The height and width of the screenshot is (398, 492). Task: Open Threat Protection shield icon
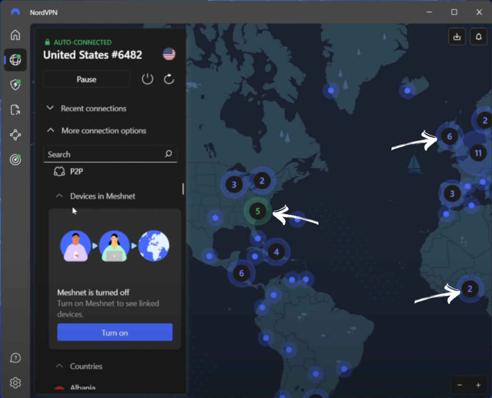tap(15, 85)
